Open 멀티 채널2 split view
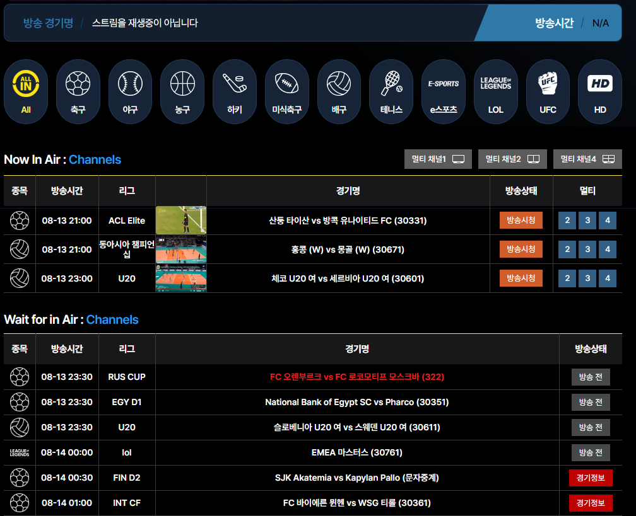Viewport: 636px width, 516px height. pyautogui.click(x=512, y=159)
